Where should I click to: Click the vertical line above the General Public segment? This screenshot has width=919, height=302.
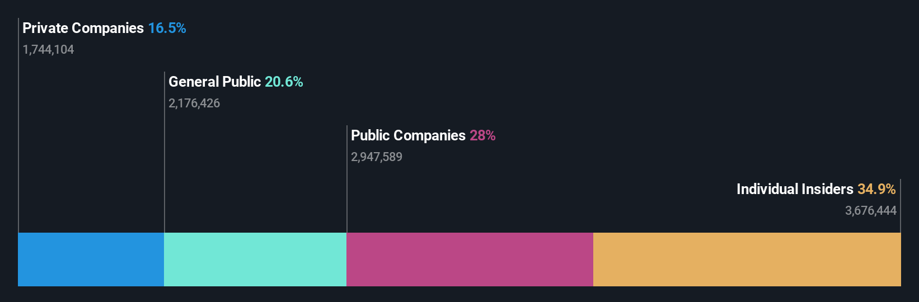[165, 152]
